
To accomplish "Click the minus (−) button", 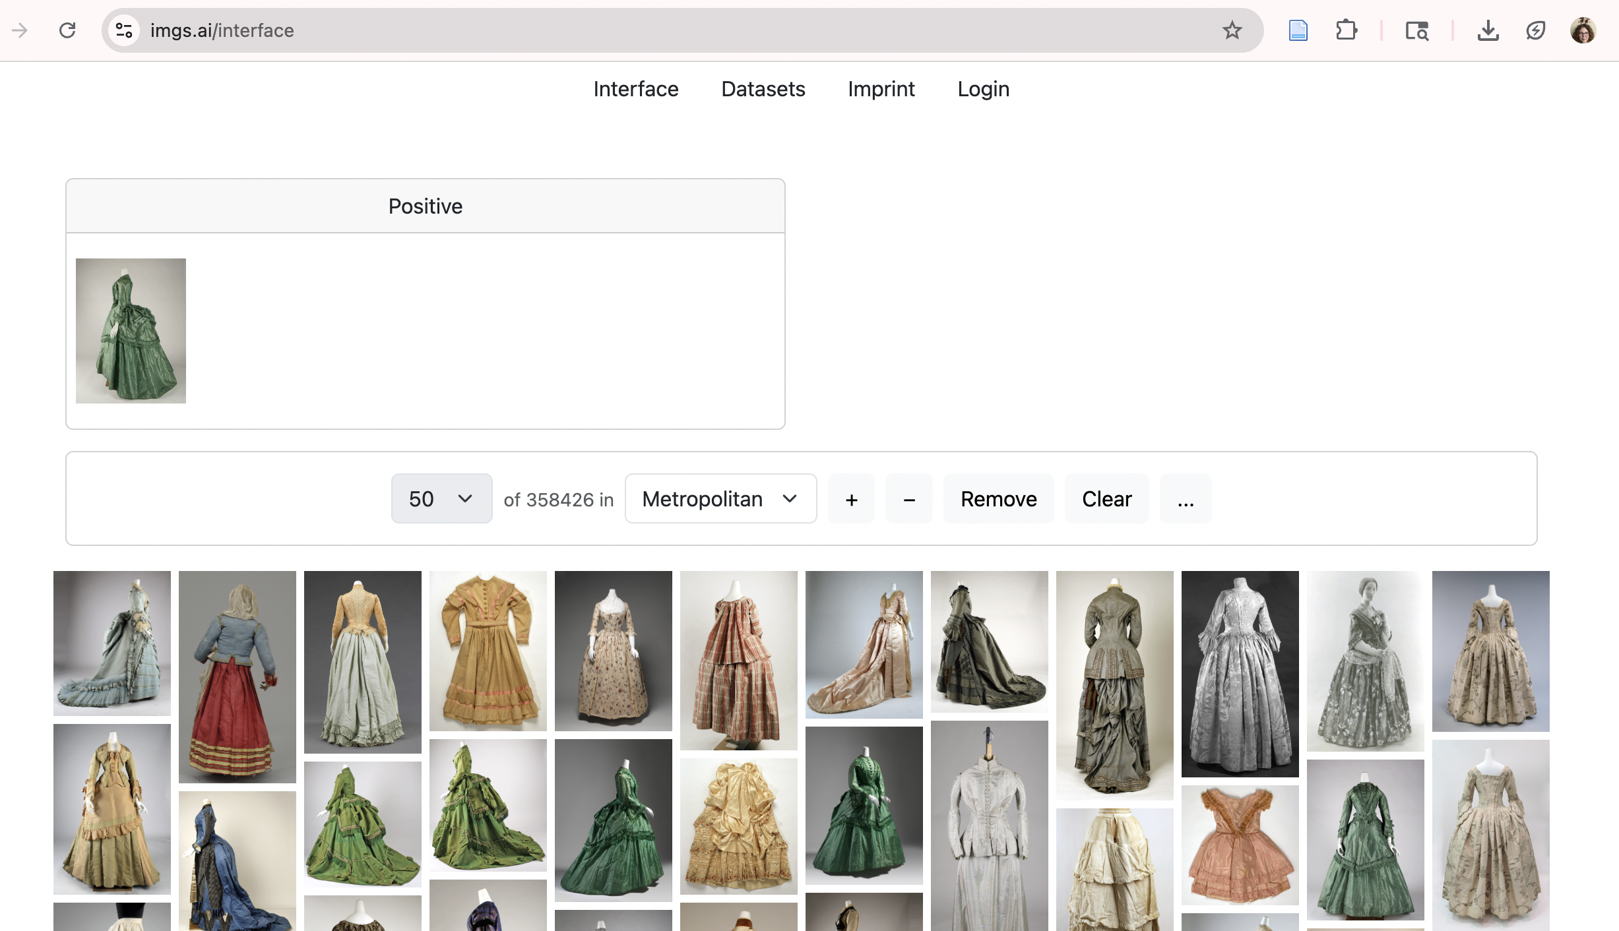I will coord(909,498).
